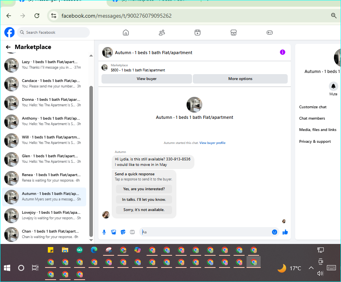Open the Chan conversation
The width and height of the screenshot is (341, 282).
(x=44, y=235)
